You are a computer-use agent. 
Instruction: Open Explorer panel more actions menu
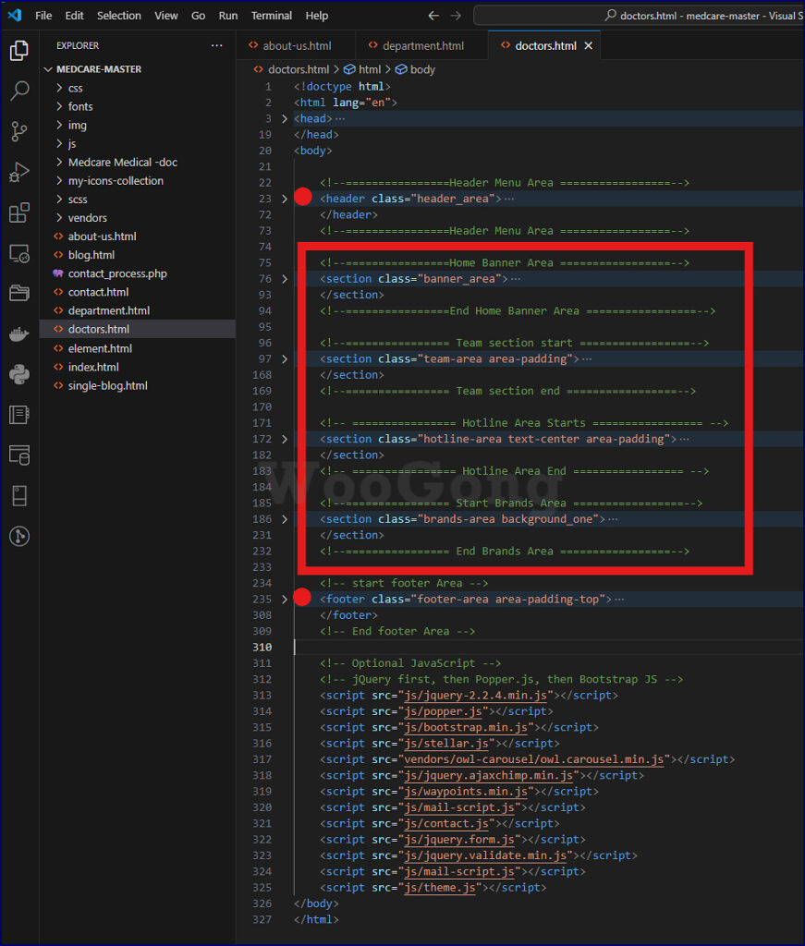tap(216, 45)
